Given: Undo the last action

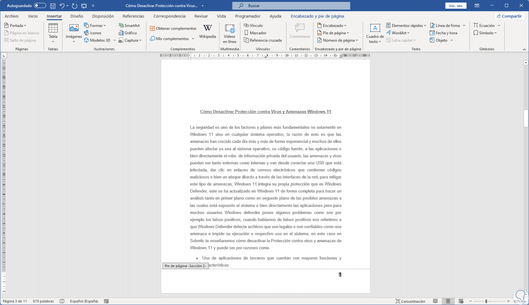Looking at the screenshot, I should pos(62,6).
